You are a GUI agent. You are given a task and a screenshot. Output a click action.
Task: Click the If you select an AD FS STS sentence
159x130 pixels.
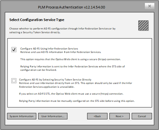[x=71, y=94]
